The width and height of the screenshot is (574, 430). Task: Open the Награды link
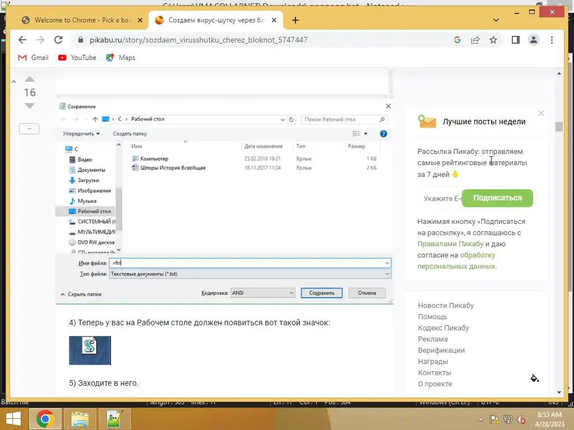pos(433,362)
